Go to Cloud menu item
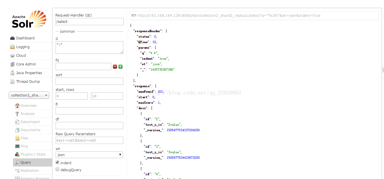Viewport: 384px width, 179px height. [21, 56]
